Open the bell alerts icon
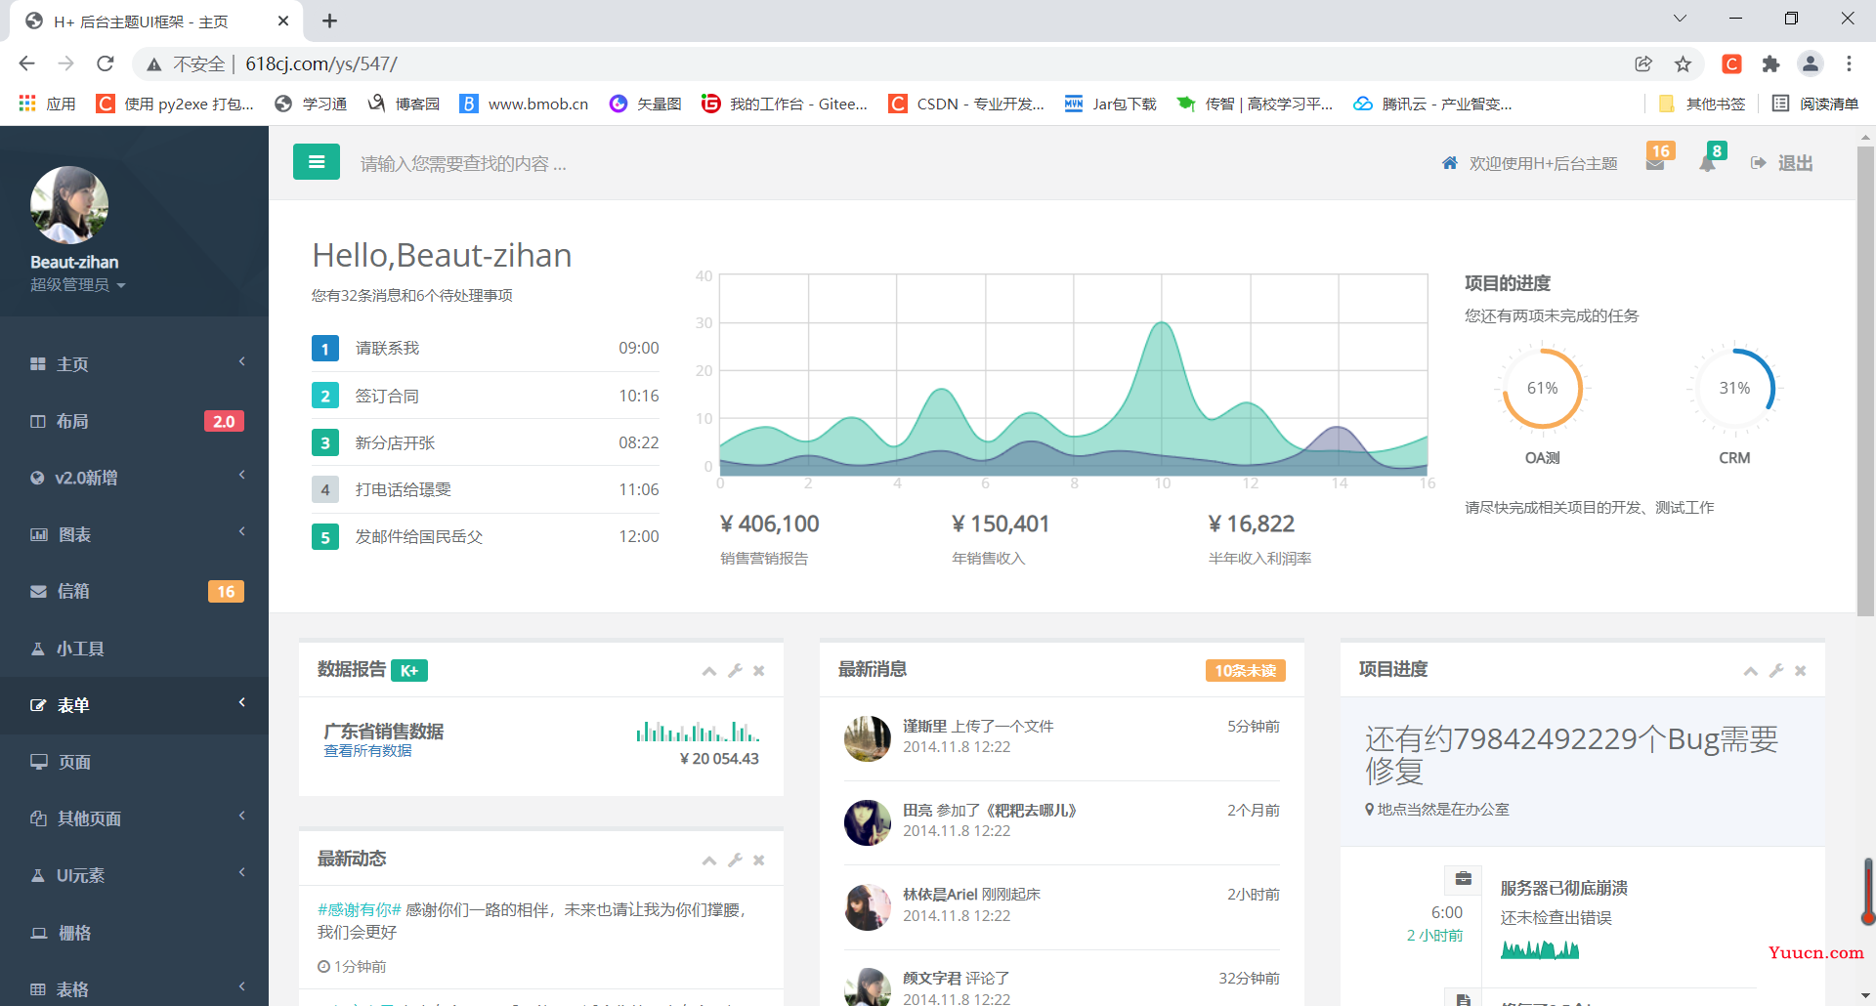 [x=1708, y=164]
